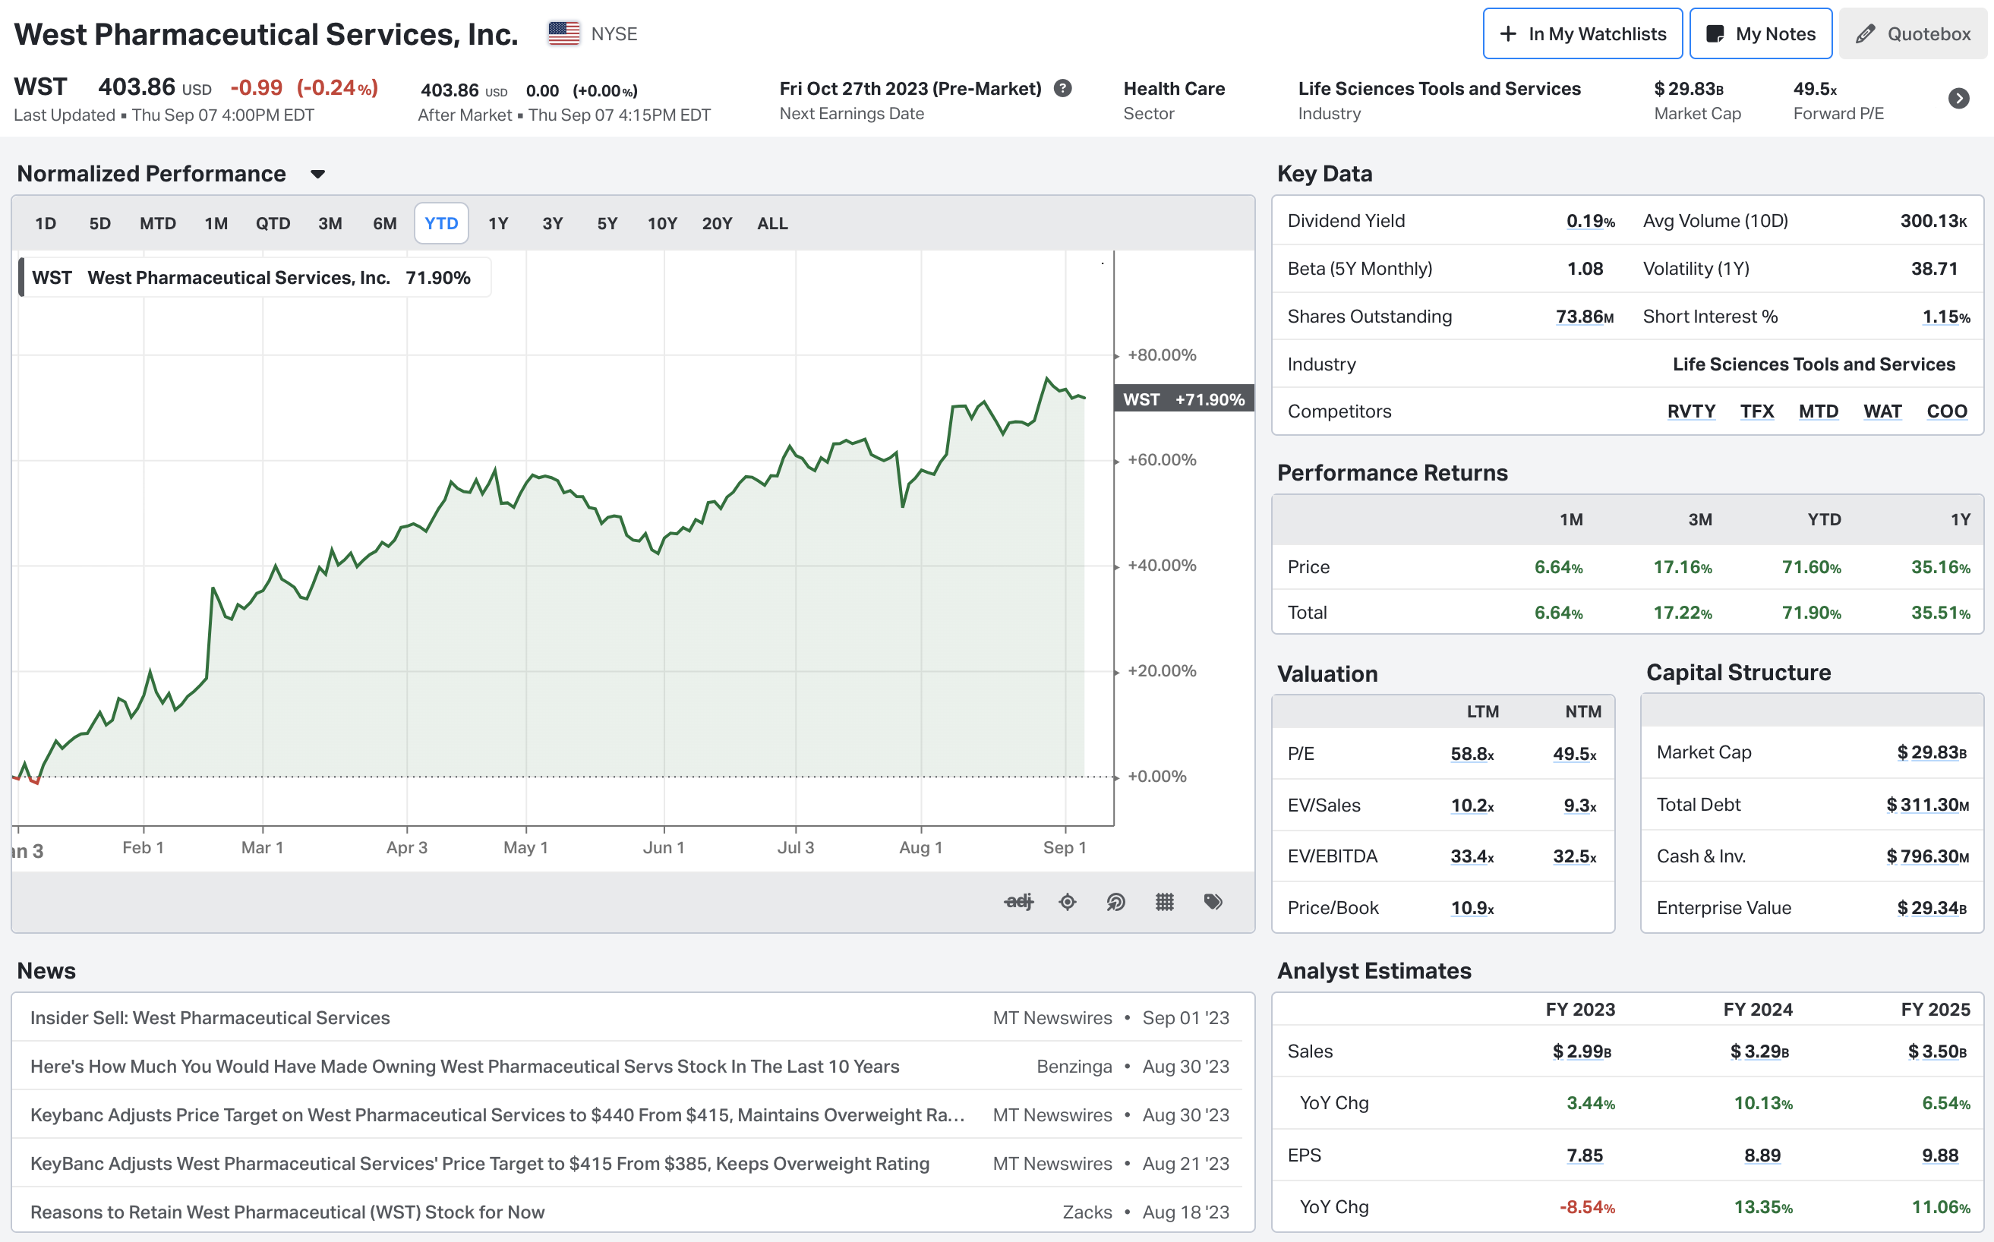Image resolution: width=1994 pixels, height=1242 pixels.
Task: Click the WST +71.90% axis price tag
Action: [x=1183, y=399]
